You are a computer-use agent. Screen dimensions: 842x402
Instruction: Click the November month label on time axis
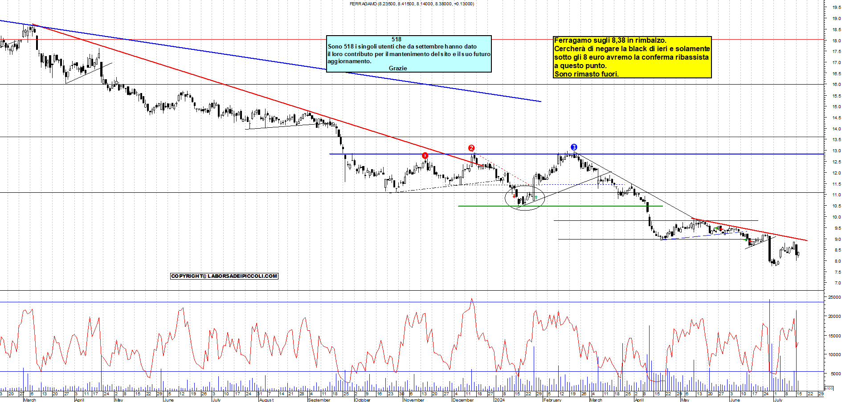click(414, 400)
